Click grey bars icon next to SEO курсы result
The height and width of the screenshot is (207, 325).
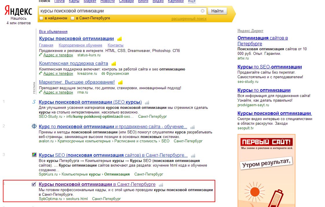[x=147, y=102]
